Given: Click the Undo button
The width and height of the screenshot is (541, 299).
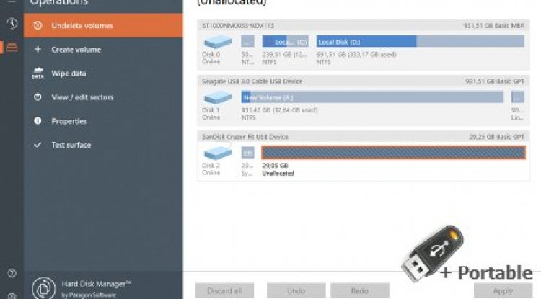Looking at the screenshot, I should click(x=296, y=291).
